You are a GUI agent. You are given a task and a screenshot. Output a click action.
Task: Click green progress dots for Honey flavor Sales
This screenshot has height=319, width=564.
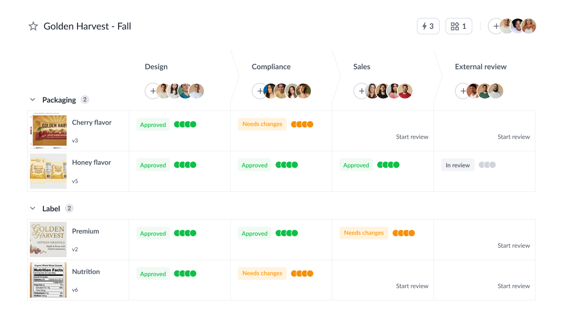coord(388,165)
